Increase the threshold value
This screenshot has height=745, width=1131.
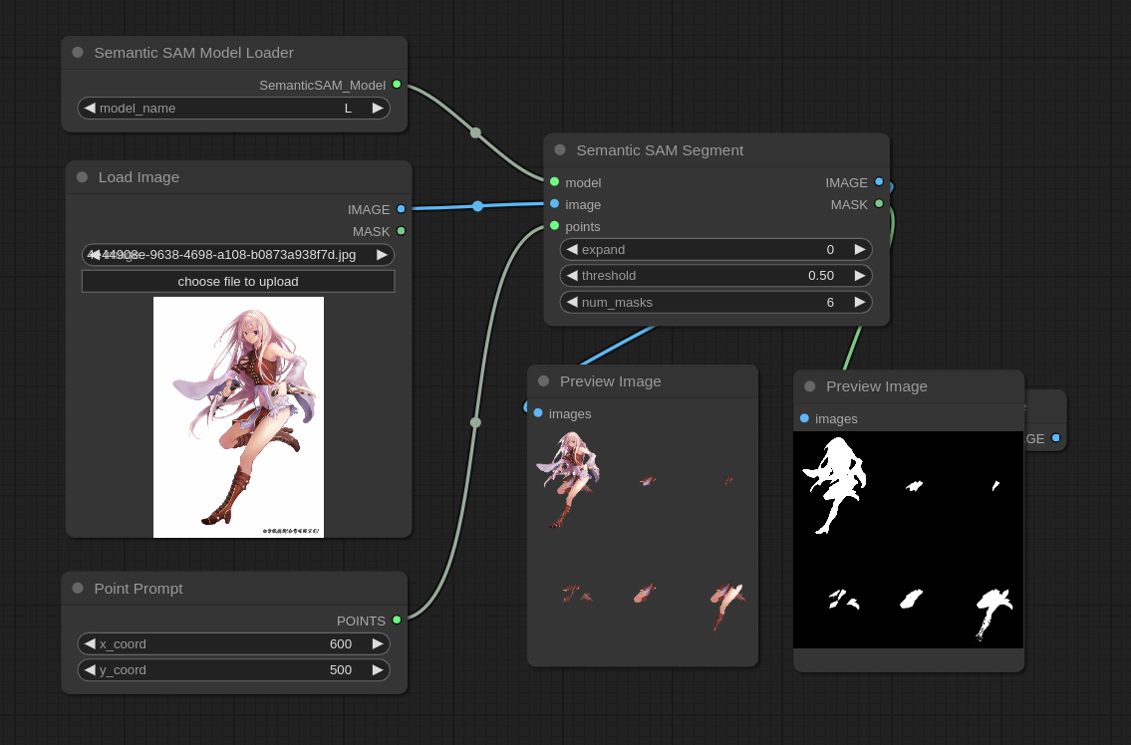(860, 276)
